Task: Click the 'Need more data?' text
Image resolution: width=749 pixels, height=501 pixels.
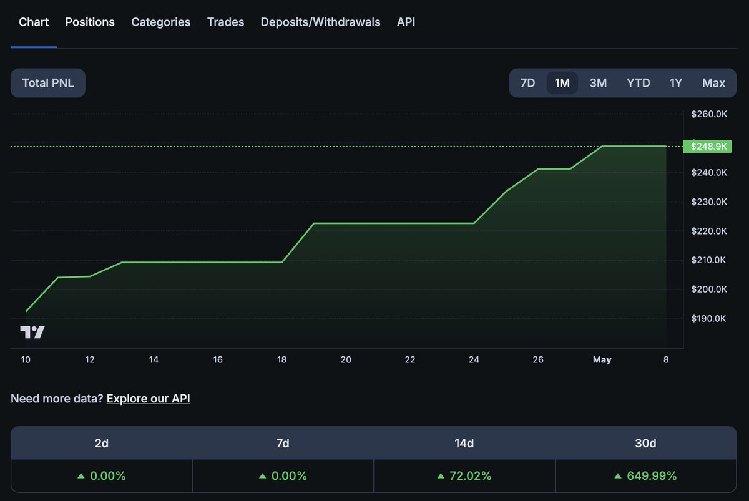Action: click(x=57, y=398)
